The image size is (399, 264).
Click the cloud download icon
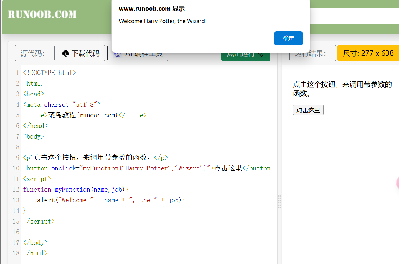point(66,53)
